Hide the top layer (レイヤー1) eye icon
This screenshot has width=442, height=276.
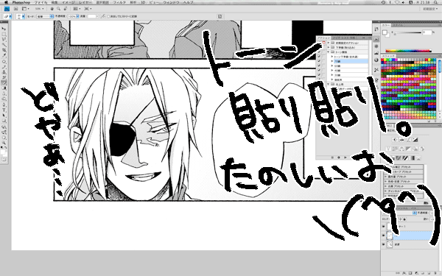pyautogui.click(x=384, y=227)
